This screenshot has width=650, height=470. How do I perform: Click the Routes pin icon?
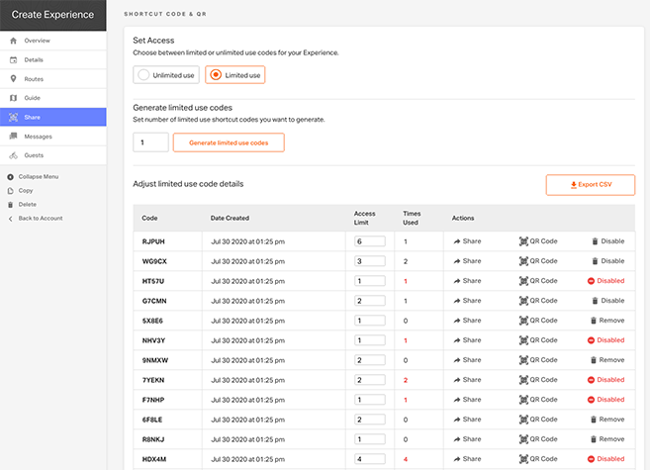(x=13, y=79)
